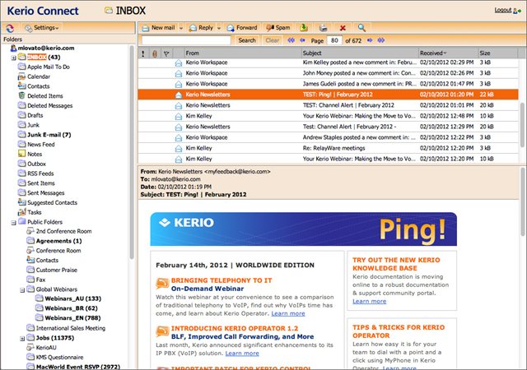
Task: Sort messages by Subject column
Action: (360, 53)
